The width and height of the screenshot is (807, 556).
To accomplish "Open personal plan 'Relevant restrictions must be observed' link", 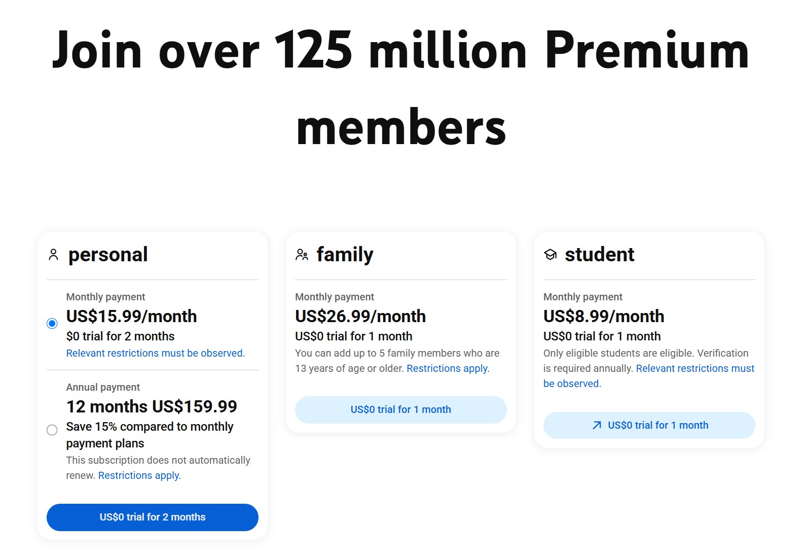I will pyautogui.click(x=156, y=353).
